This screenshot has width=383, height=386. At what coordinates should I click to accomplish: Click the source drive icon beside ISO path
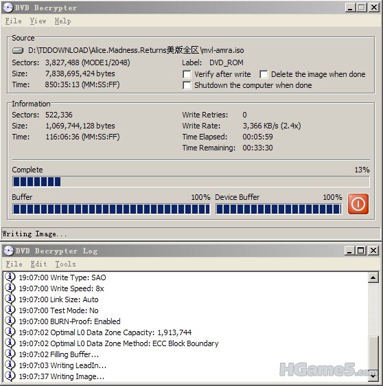tap(18, 50)
